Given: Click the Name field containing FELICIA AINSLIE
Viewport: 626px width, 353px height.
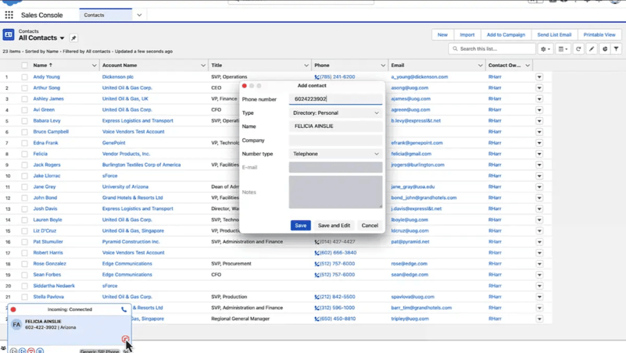Looking at the screenshot, I should 335,126.
